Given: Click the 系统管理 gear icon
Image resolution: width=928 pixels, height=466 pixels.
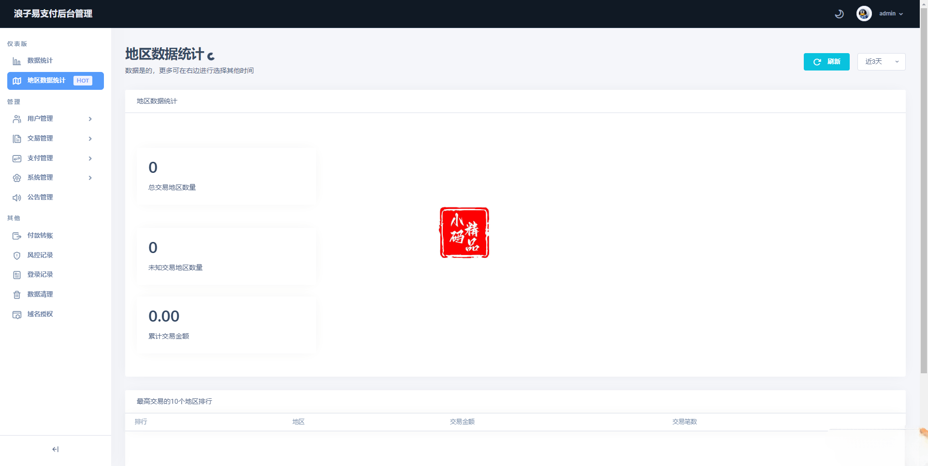Looking at the screenshot, I should [x=17, y=178].
